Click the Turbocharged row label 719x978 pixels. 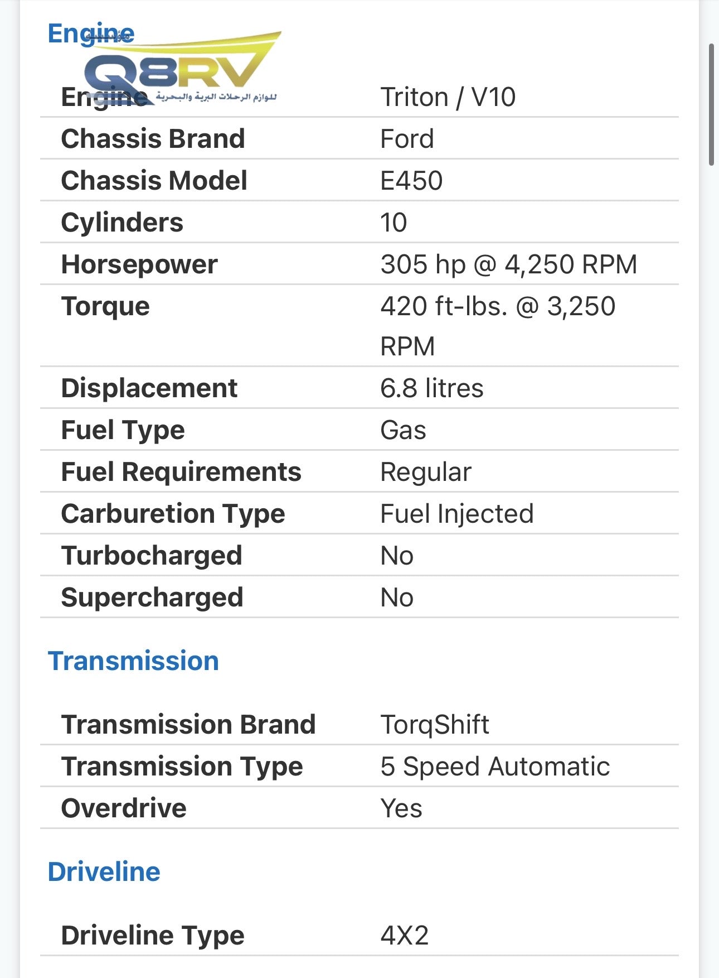[152, 556]
